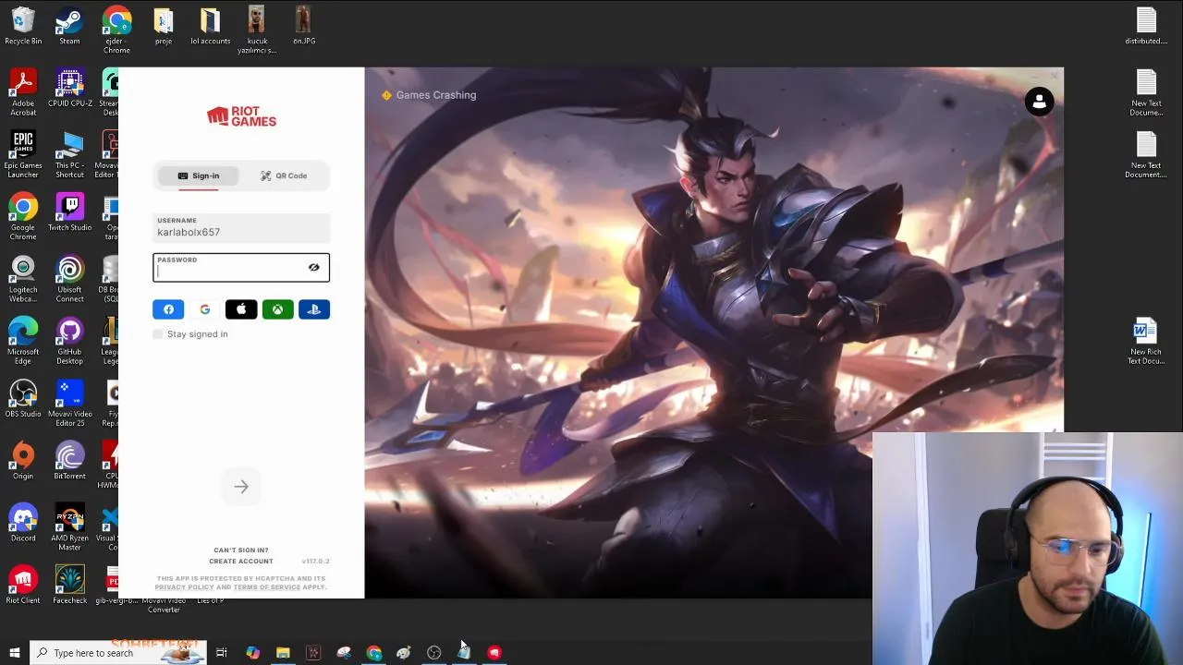Click the taskbar search box
1183x665 pixels.
(116, 653)
